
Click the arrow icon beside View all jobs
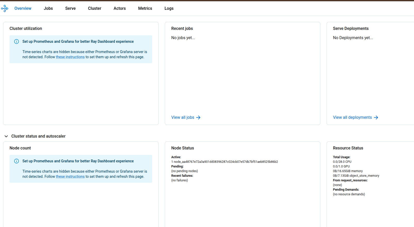pos(198,117)
